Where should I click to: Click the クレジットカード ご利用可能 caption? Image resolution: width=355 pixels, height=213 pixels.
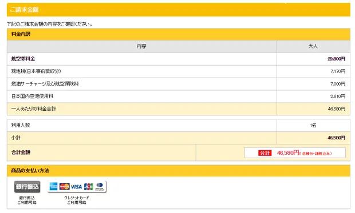(77, 200)
